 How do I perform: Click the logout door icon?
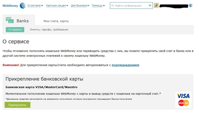click(x=191, y=6)
